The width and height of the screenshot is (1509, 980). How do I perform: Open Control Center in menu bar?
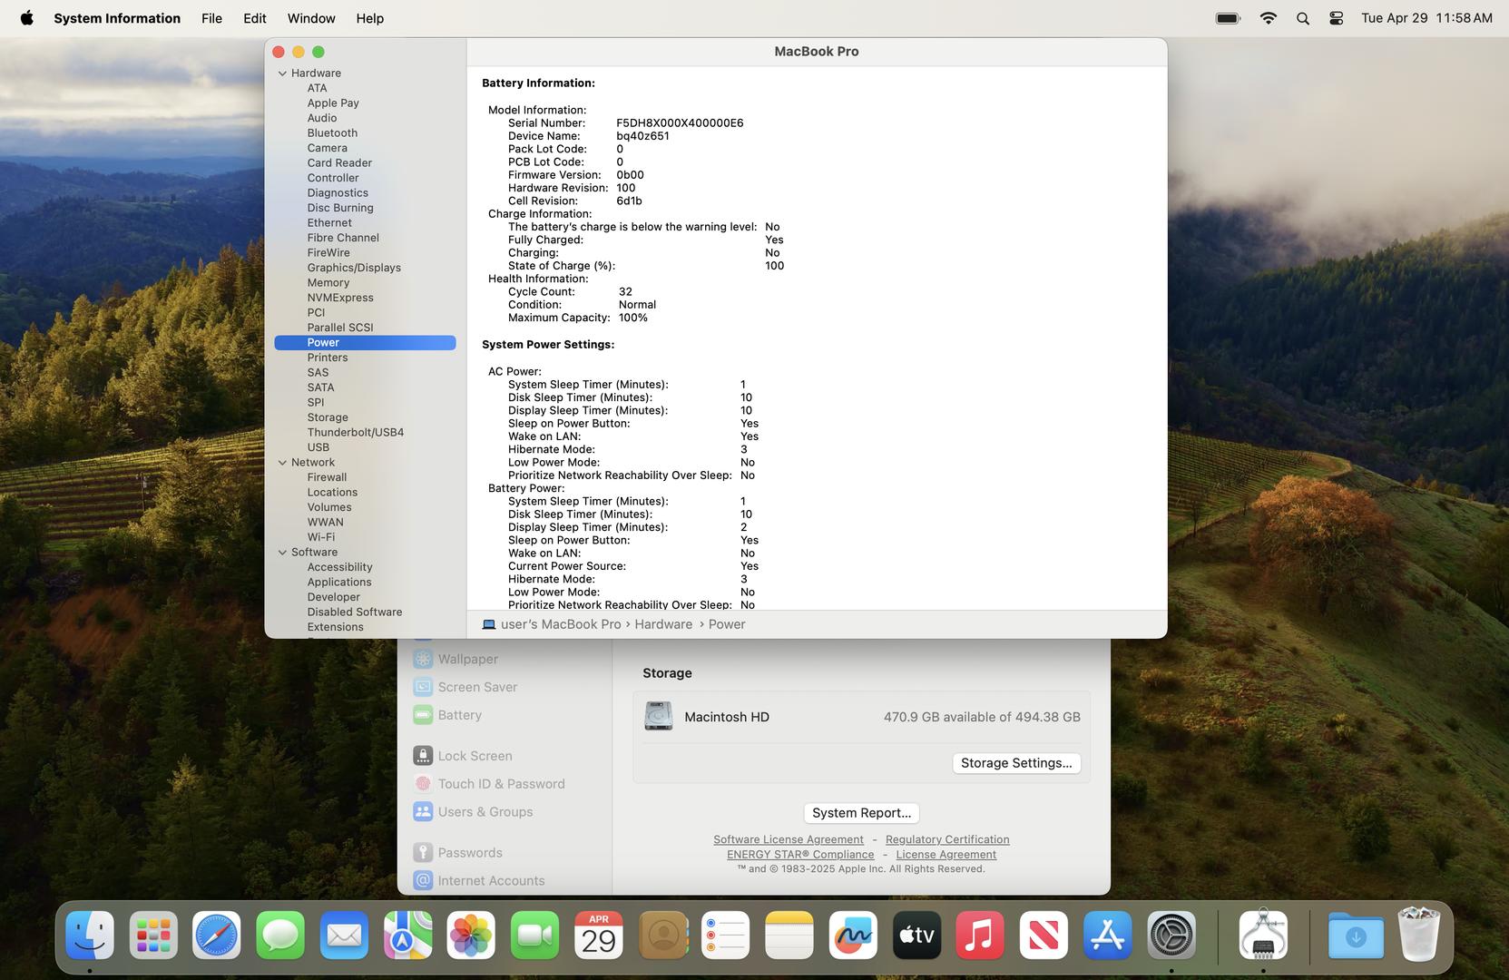coord(1336,18)
